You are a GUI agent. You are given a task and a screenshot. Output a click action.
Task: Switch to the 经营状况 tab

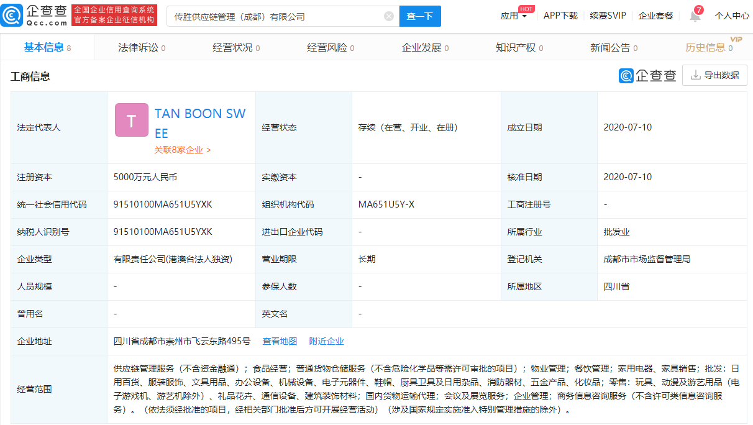236,47
